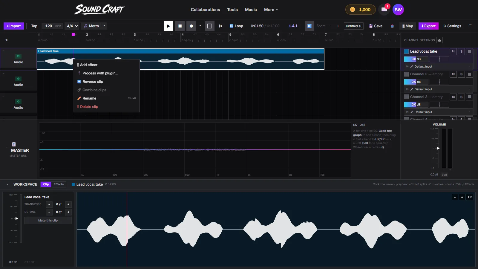Image resolution: width=478 pixels, height=269 pixels.
Task: Open Default input dropdown for Channel 2
Action: pyautogui.click(x=438, y=89)
